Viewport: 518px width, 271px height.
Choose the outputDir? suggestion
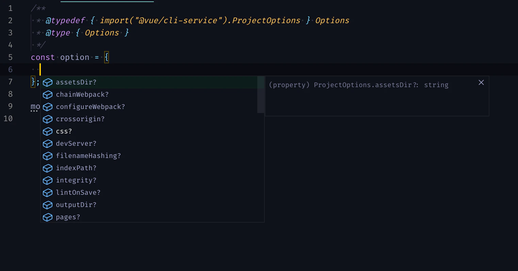click(x=152, y=205)
